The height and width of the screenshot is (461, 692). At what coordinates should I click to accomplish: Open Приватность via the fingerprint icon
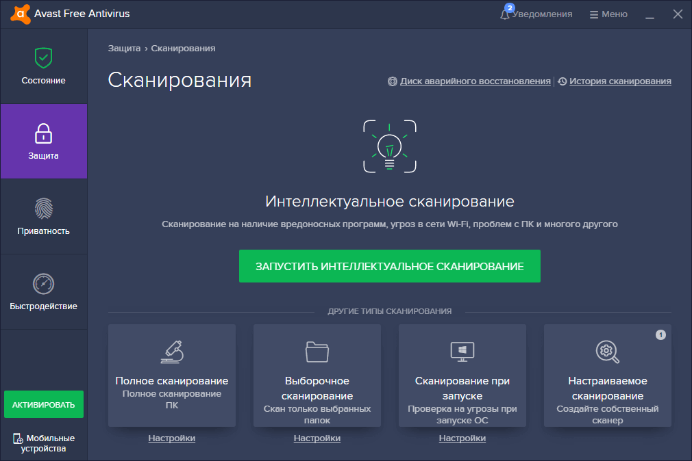click(43, 210)
